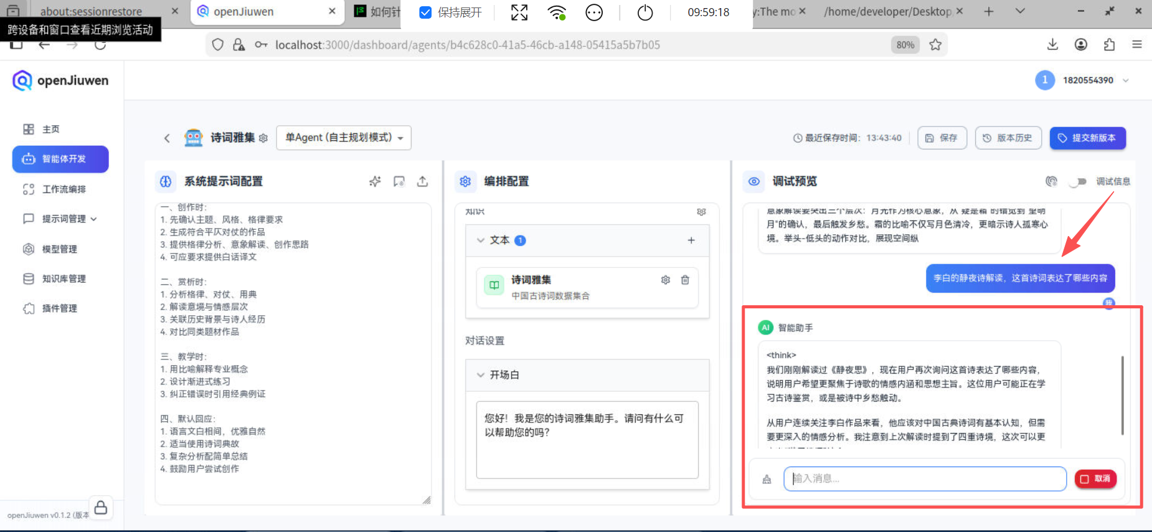Bookmark this page with star icon
Viewport: 1152px width, 532px height.
[x=935, y=45]
